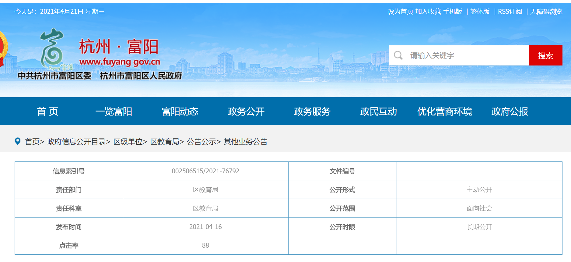Open 公告公示 breadcrumb link
571x262 pixels.
coord(201,142)
